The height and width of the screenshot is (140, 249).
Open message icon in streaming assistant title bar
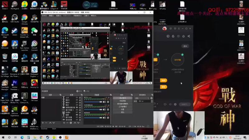click(171, 29)
